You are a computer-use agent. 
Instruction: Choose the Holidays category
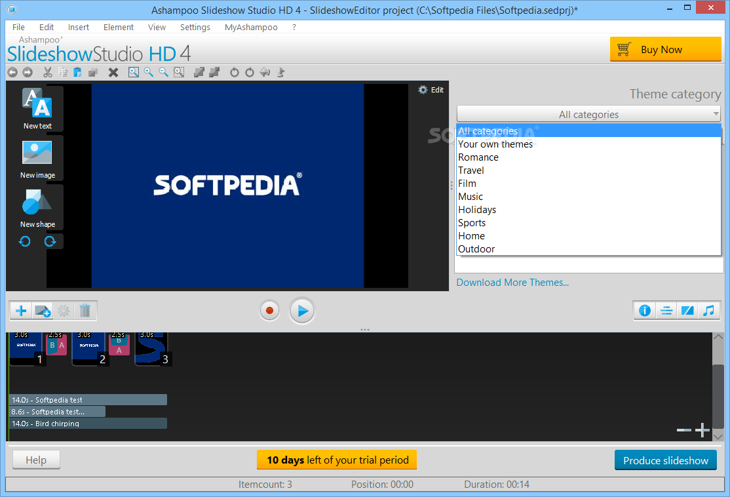pos(588,210)
